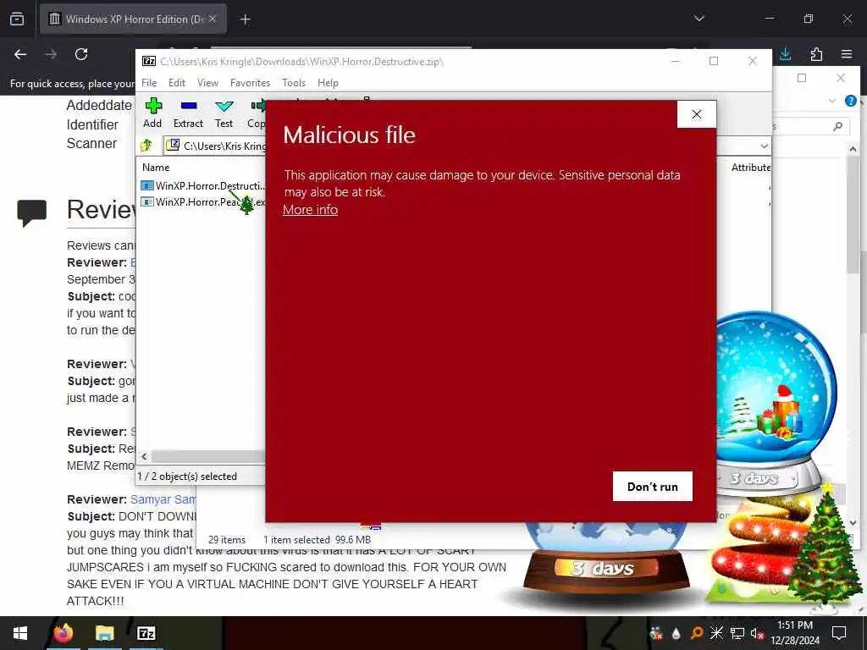Close the Windows XP Horror Edition tab

[213, 19]
